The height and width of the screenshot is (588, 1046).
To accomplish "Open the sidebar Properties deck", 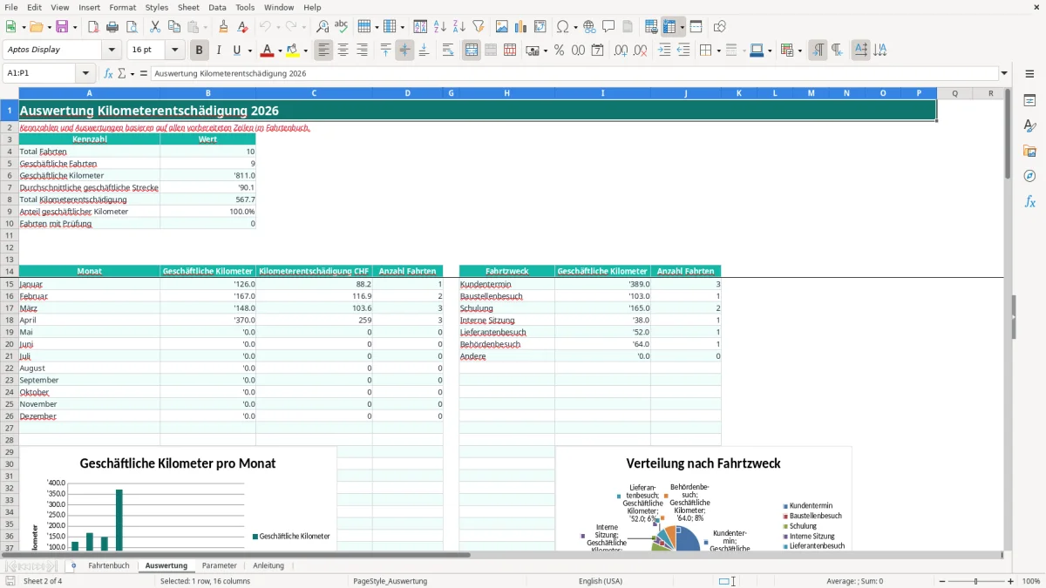I will pyautogui.click(x=1029, y=101).
